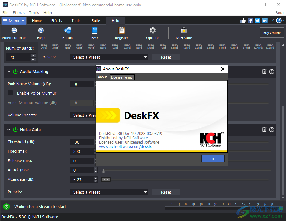Click the Register icon
286x221 pixels.
tap(121, 33)
